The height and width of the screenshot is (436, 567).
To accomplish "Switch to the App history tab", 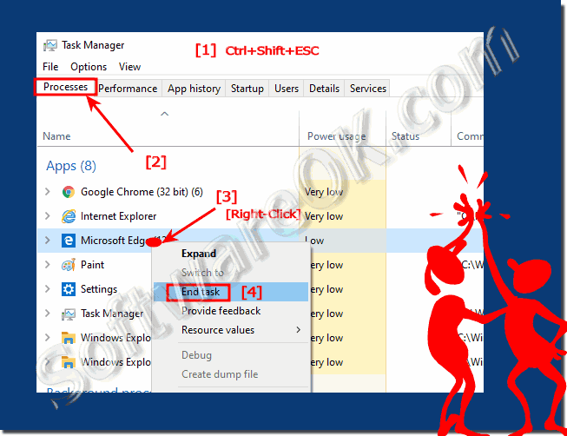I will [x=194, y=89].
